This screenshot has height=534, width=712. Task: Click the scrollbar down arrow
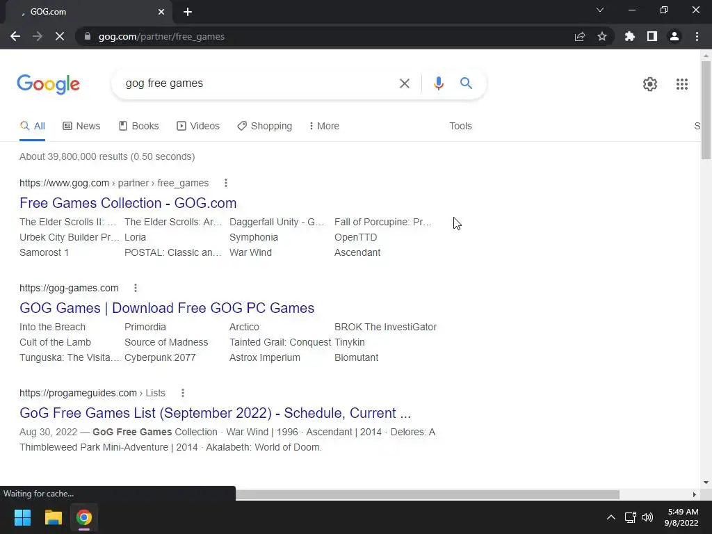pos(706,483)
